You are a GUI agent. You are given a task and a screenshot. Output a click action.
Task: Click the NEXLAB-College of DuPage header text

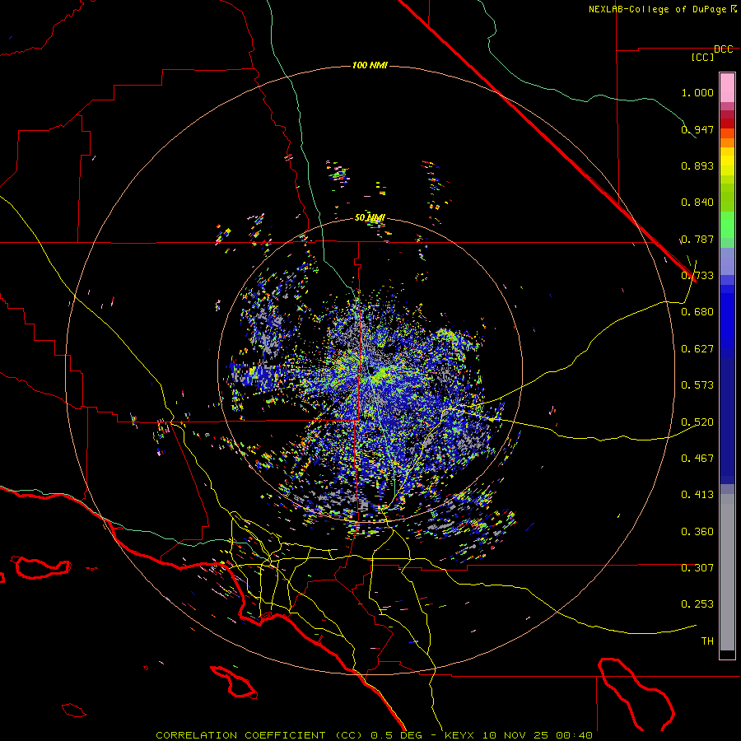(x=663, y=9)
